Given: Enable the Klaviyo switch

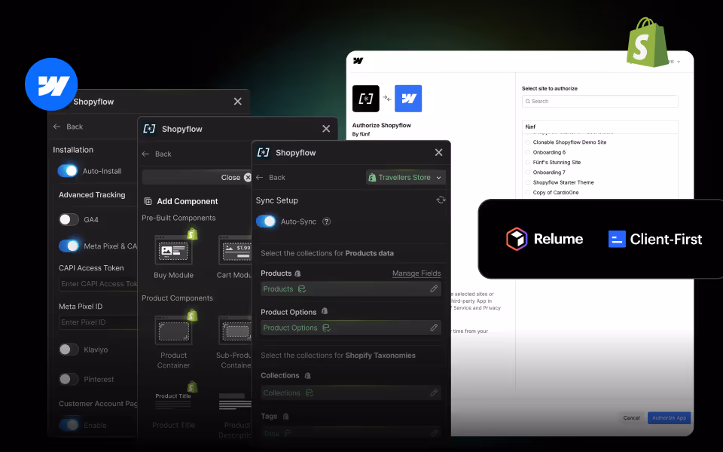Looking at the screenshot, I should click(69, 350).
